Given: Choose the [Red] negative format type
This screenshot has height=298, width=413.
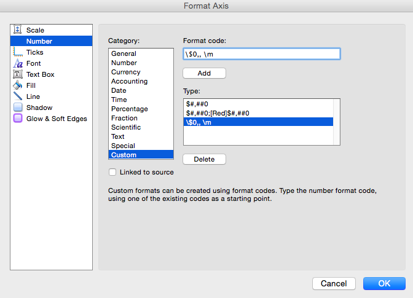Looking at the screenshot, I should (x=217, y=113).
